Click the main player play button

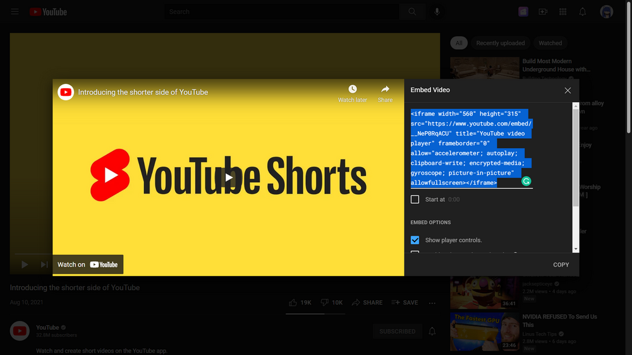(x=25, y=265)
